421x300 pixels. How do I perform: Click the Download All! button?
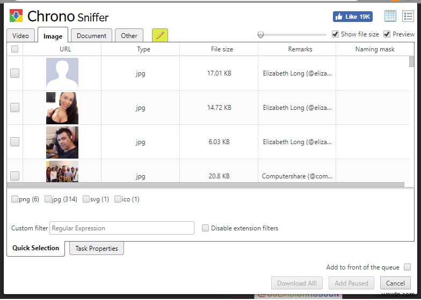pos(297,283)
